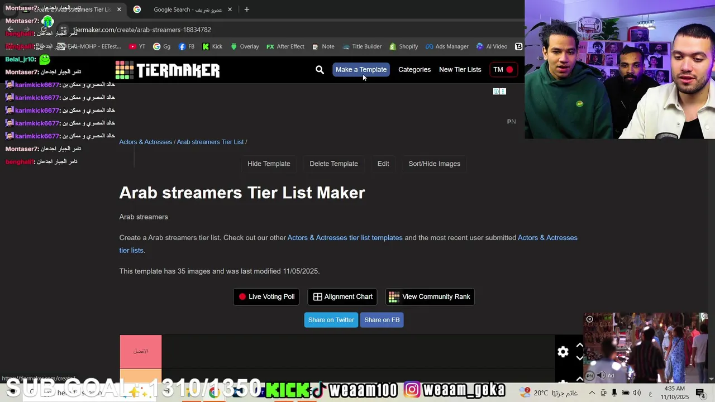Open the Ads Manager bookmark
Screen dimensions: 715x402
click(447, 46)
